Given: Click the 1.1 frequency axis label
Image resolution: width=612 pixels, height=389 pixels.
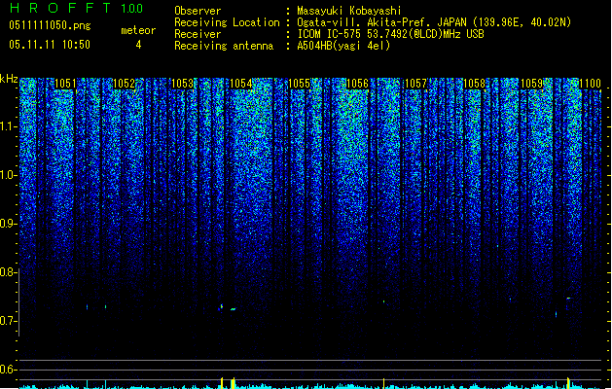Looking at the screenshot, I should pos(8,126).
